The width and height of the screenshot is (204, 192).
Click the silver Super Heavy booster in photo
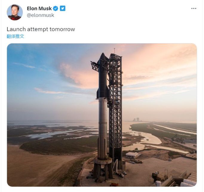102,128
